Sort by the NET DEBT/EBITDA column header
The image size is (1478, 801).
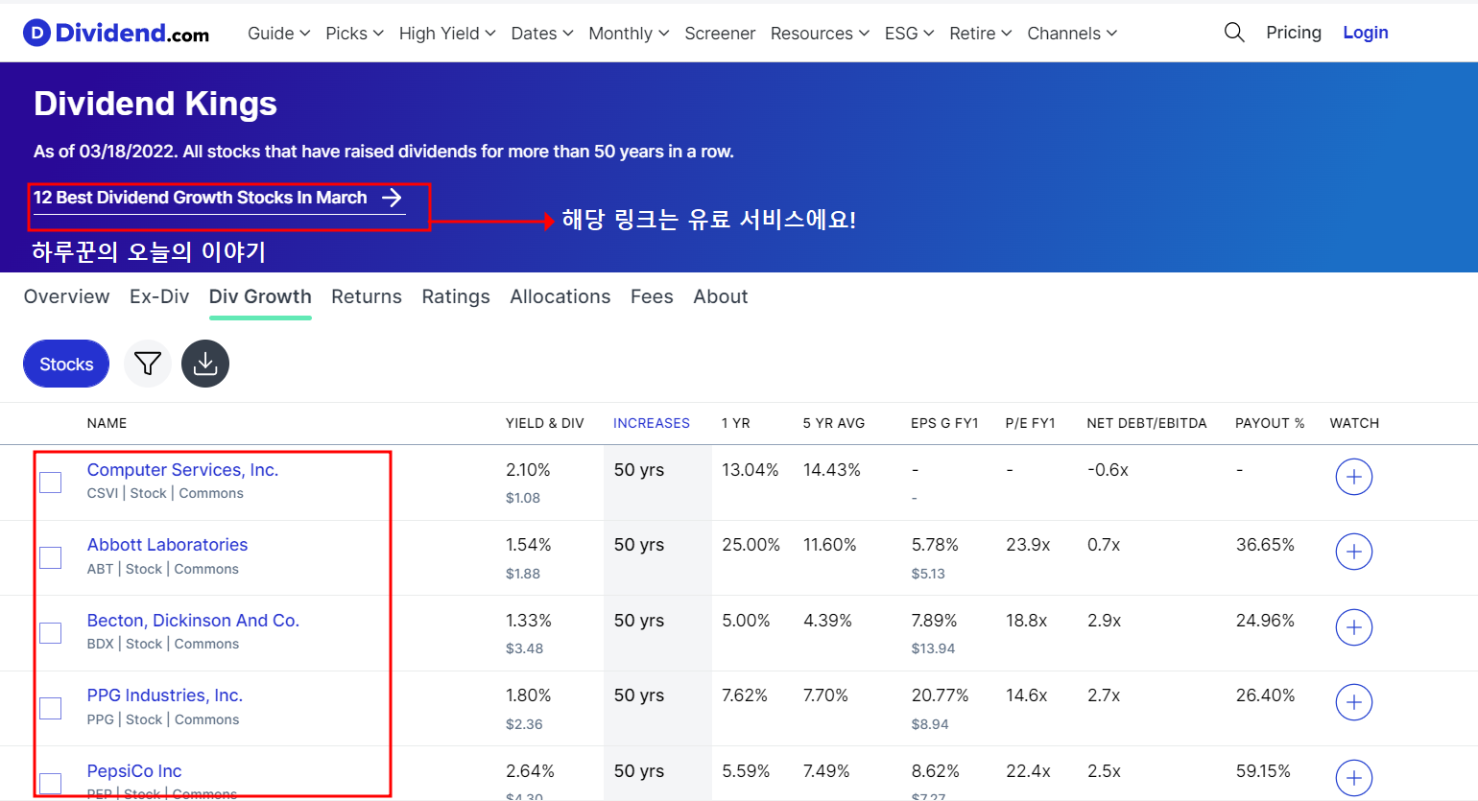(1147, 423)
